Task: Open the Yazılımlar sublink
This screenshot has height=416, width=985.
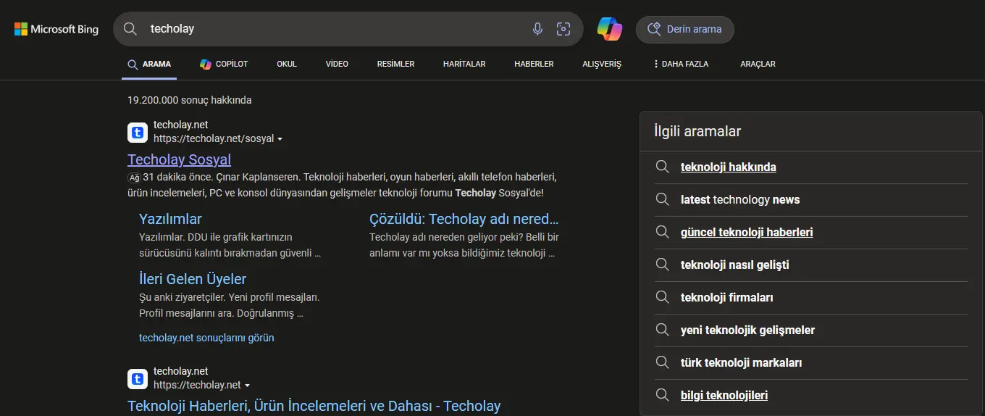Action: coord(170,219)
